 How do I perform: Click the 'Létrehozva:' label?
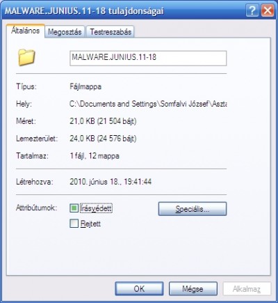click(35, 182)
